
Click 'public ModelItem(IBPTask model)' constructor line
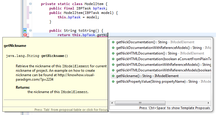point(83,13)
